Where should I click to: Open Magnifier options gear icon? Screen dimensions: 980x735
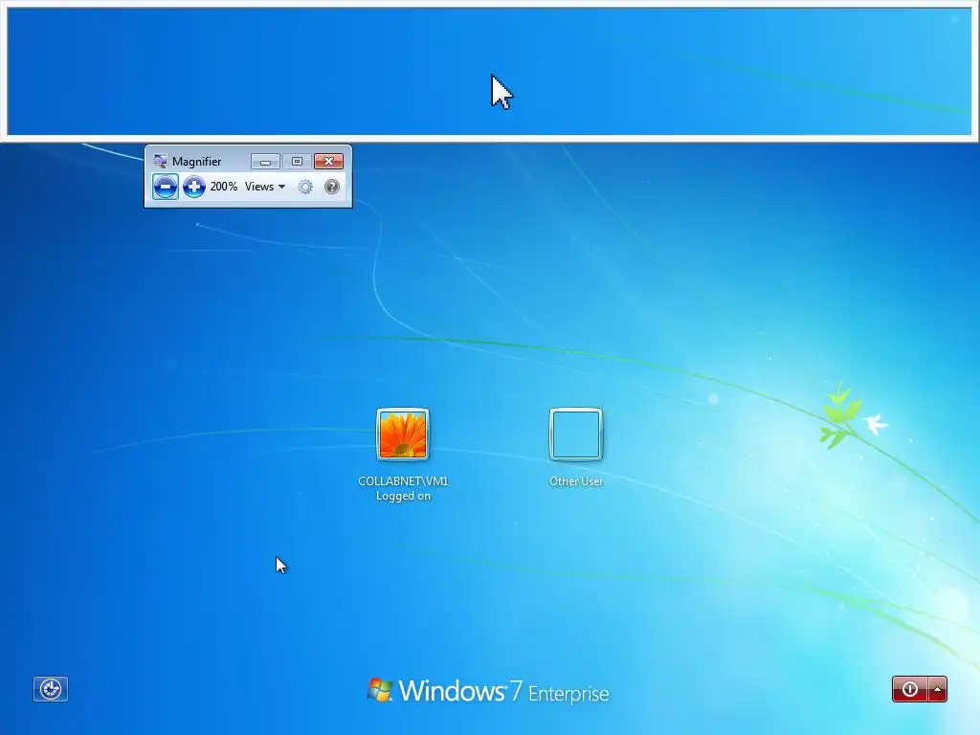305,187
